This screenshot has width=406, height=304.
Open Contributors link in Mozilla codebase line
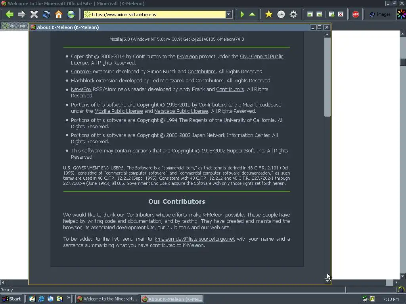pos(213,104)
